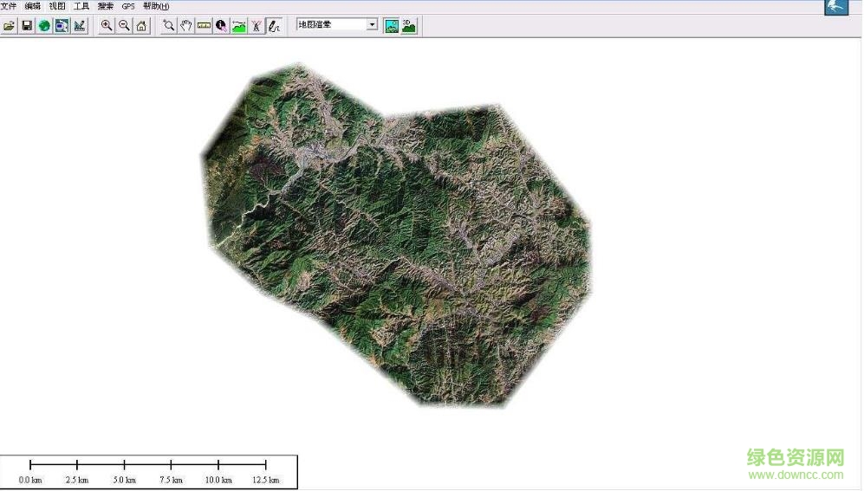Open the 工具 menu

81,6
